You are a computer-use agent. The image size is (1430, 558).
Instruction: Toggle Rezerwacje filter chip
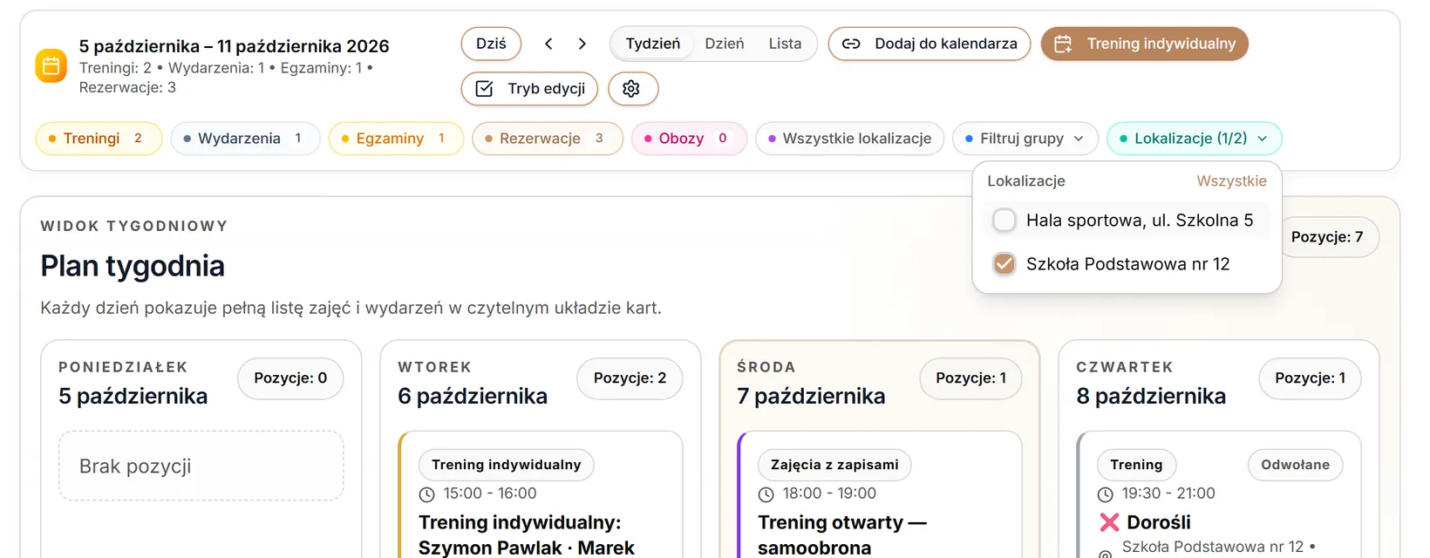(x=548, y=139)
